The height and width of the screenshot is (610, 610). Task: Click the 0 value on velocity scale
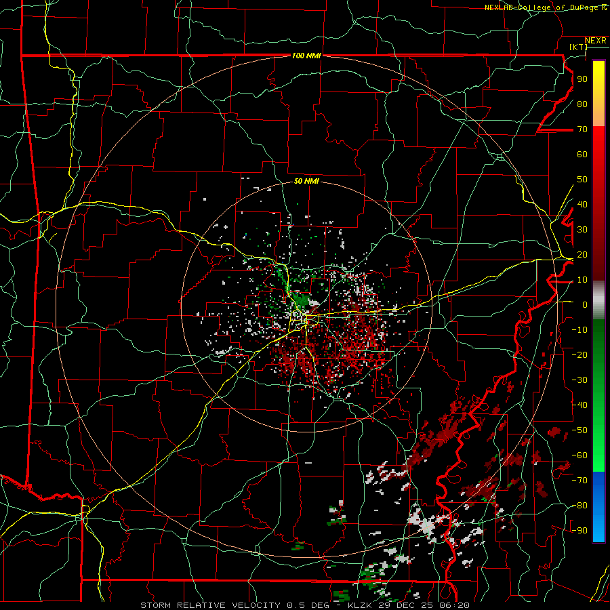[x=585, y=304]
